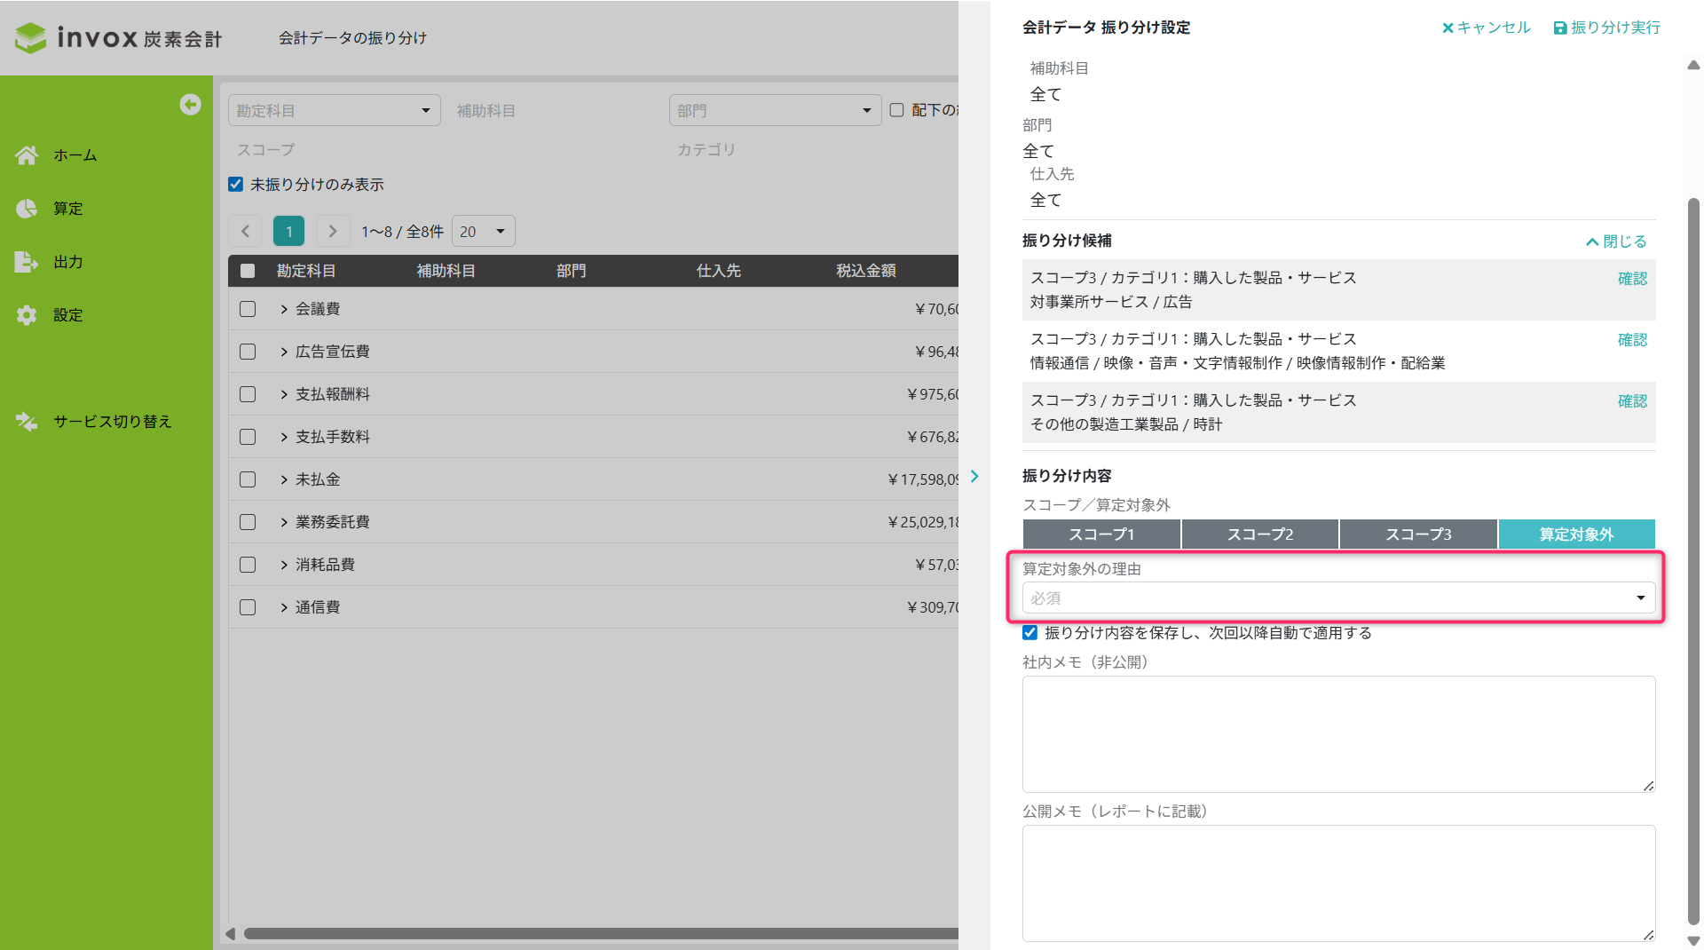
Task: Click the 公開メモ text area
Action: tap(1338, 883)
